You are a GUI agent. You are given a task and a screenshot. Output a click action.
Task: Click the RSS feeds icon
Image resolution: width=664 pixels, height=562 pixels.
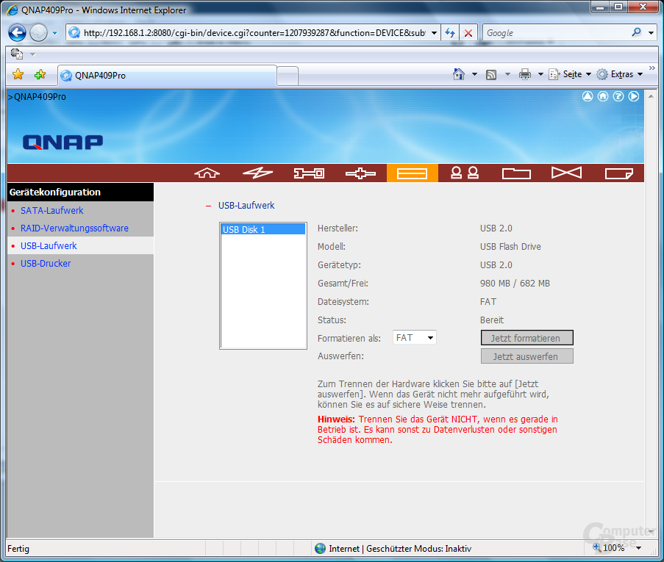491,75
